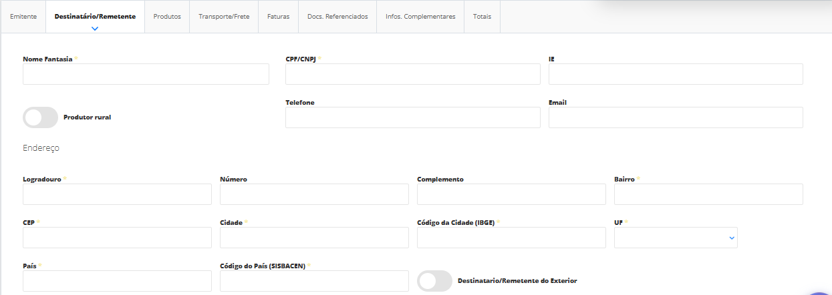Screen dimensions: 832x295
Task: Select the Telefone field
Action: pyautogui.click(x=412, y=117)
